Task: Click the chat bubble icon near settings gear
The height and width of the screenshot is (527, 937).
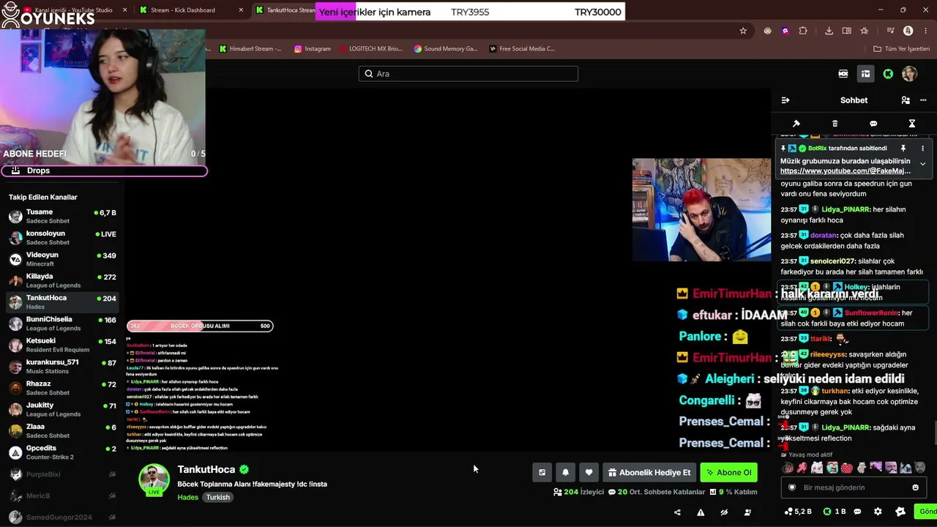Action: pyautogui.click(x=857, y=512)
